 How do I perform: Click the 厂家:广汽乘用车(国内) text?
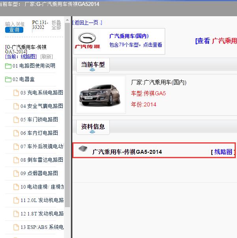[x=159, y=82]
